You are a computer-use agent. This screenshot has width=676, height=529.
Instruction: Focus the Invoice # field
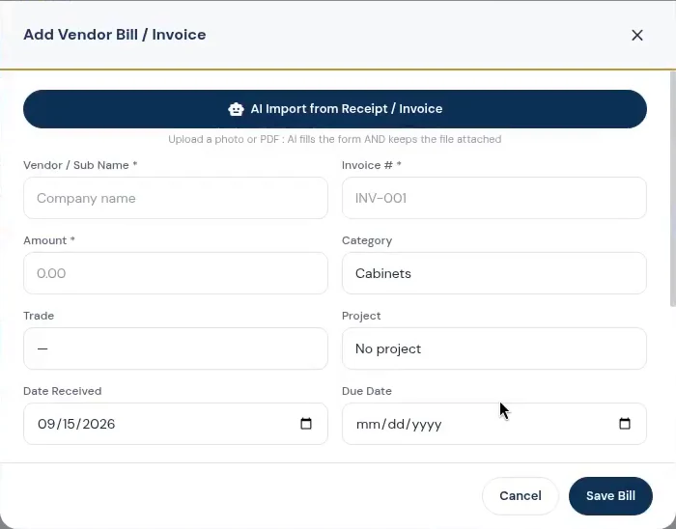pyautogui.click(x=494, y=198)
